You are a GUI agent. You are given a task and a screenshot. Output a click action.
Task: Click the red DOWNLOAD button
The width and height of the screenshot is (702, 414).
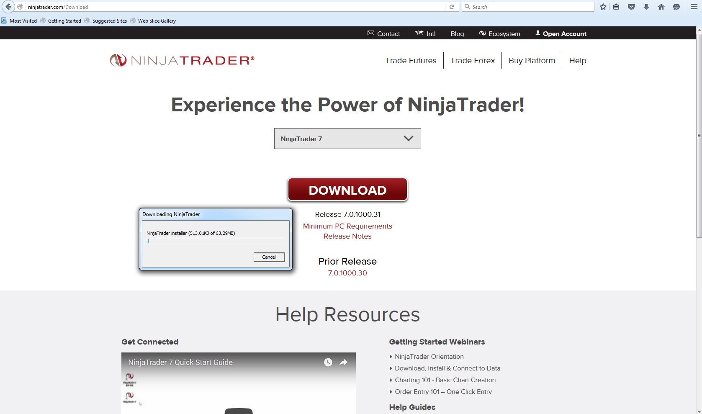tap(347, 190)
